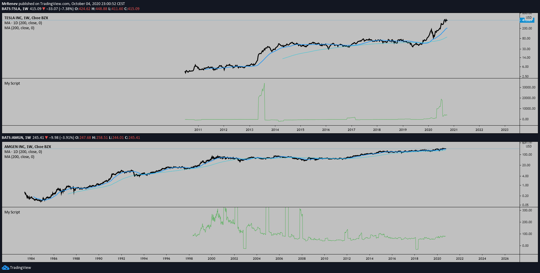Click the AMGN open value O:247.68

click(83, 138)
